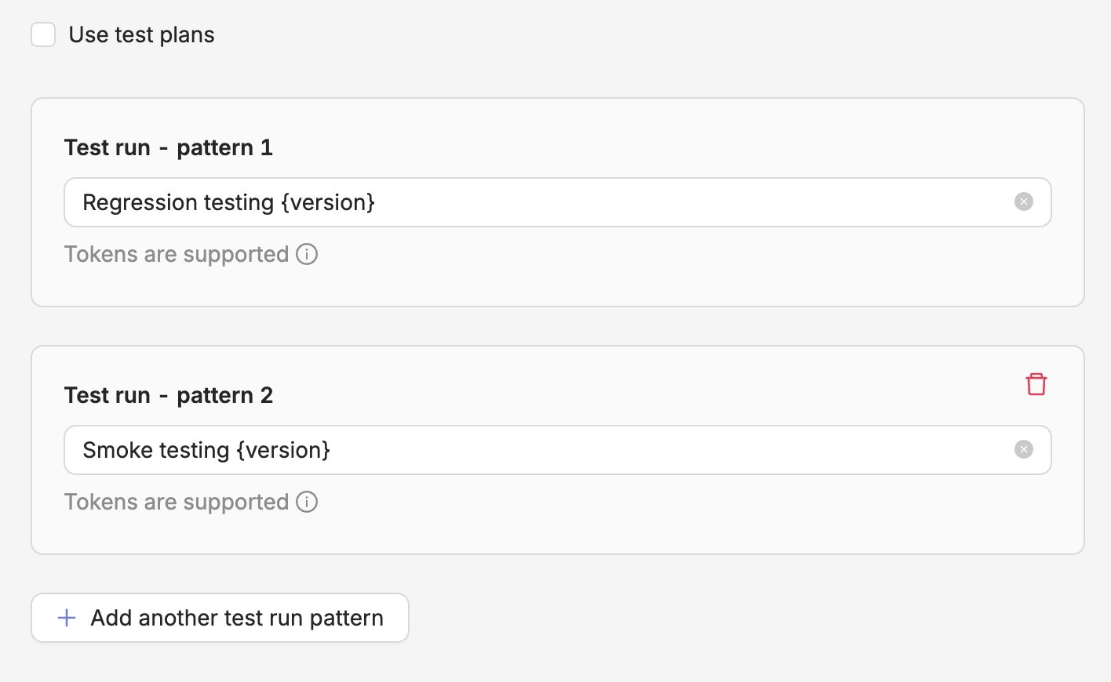Click the Test run - pattern 1 heading
Screen dimensions: 1111x682
pos(168,147)
